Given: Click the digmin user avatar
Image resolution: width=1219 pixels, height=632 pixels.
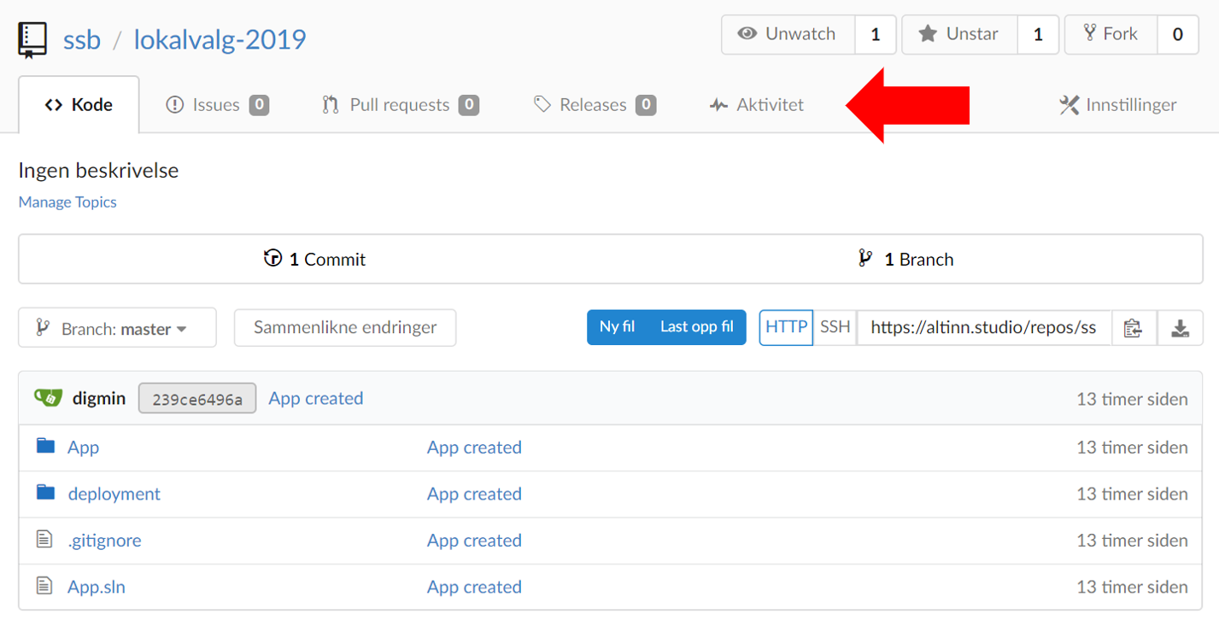Looking at the screenshot, I should (x=48, y=398).
